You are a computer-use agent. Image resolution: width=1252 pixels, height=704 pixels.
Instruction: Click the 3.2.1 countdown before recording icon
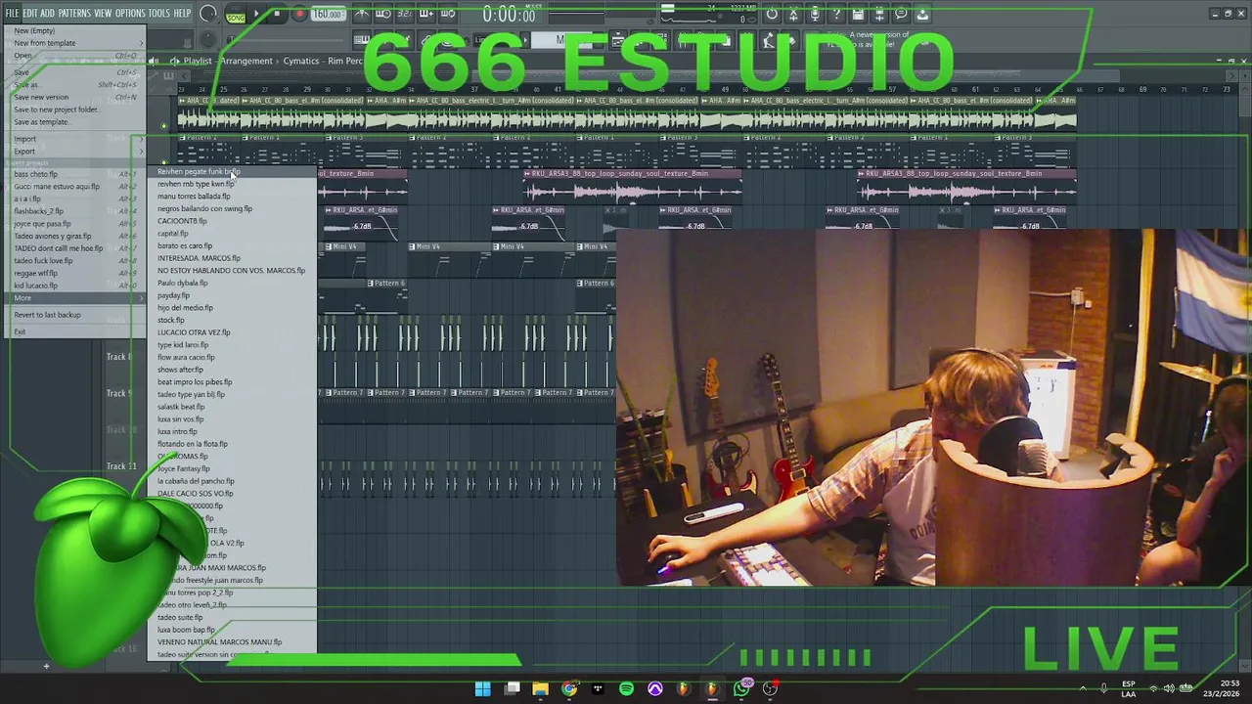(x=406, y=14)
